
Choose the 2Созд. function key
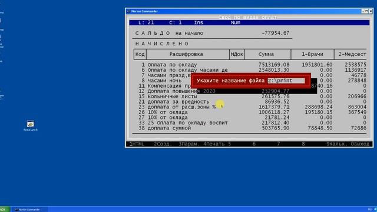(163, 144)
